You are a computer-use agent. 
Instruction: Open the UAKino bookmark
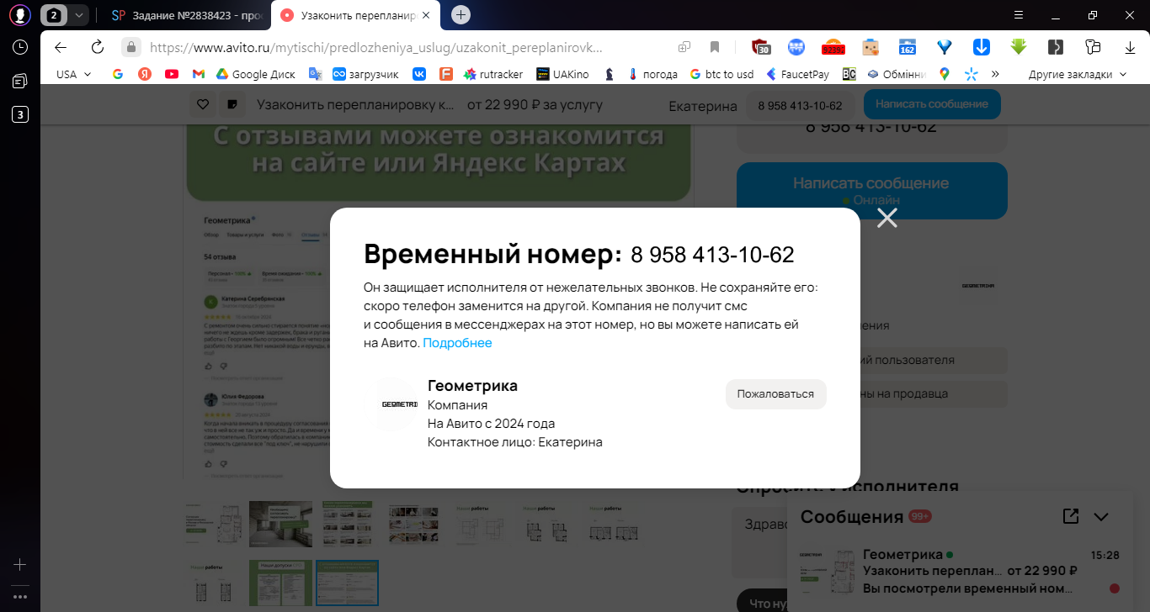click(x=564, y=74)
